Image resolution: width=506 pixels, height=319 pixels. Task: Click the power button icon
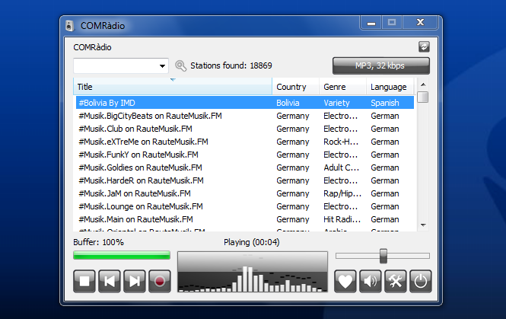click(x=419, y=281)
